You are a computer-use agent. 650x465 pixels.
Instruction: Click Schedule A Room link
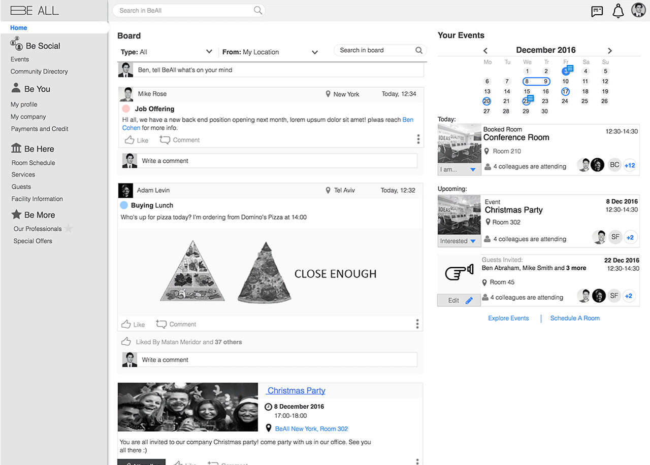pyautogui.click(x=575, y=318)
